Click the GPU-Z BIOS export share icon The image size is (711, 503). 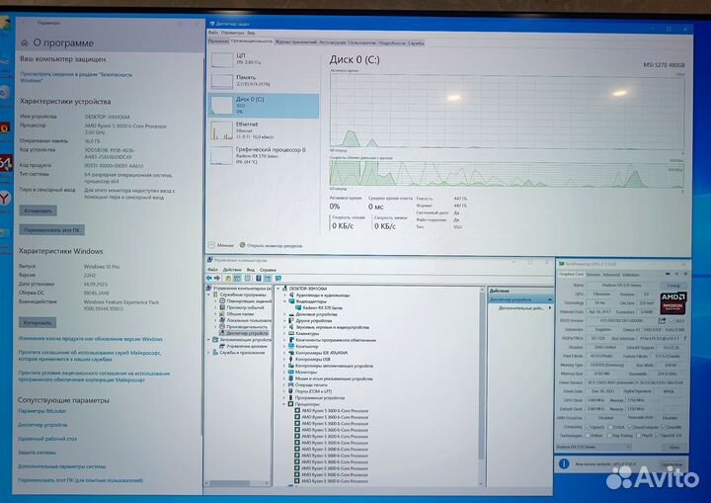(x=662, y=320)
